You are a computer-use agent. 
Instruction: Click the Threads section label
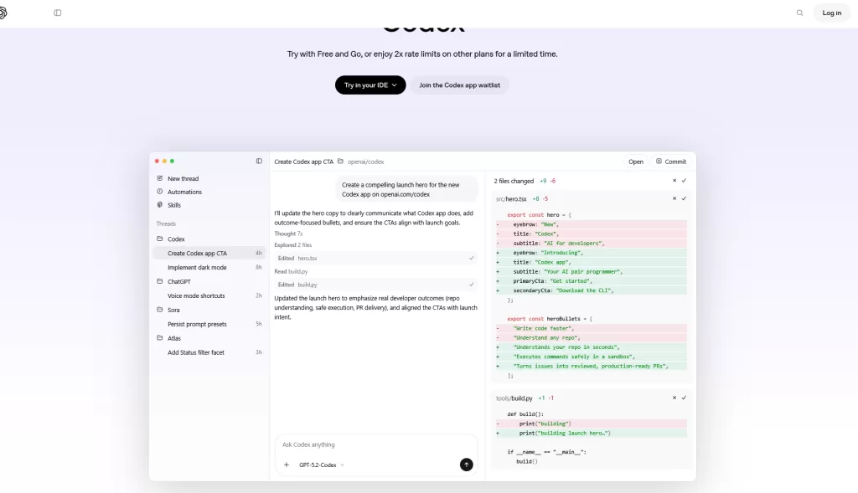click(x=166, y=223)
